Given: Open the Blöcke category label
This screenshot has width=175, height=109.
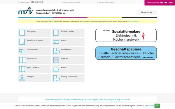Looking at the screenshot, I should point(64,68).
